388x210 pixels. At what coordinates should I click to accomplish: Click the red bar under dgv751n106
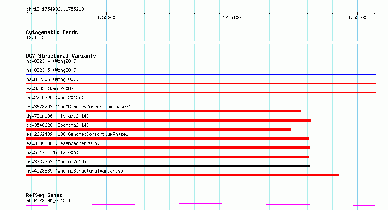[x=168, y=120]
